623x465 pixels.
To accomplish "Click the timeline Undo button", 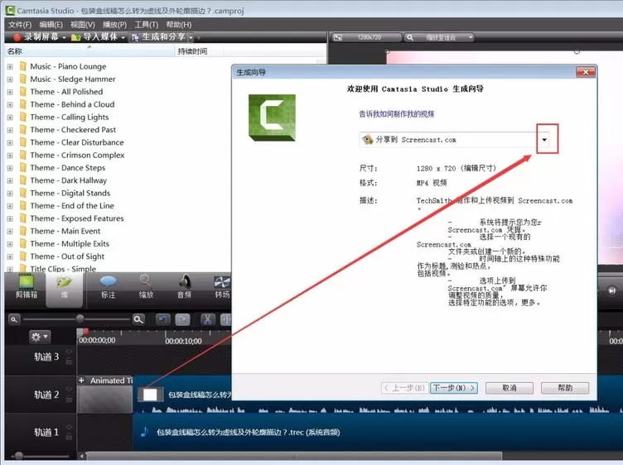I will pos(163,319).
